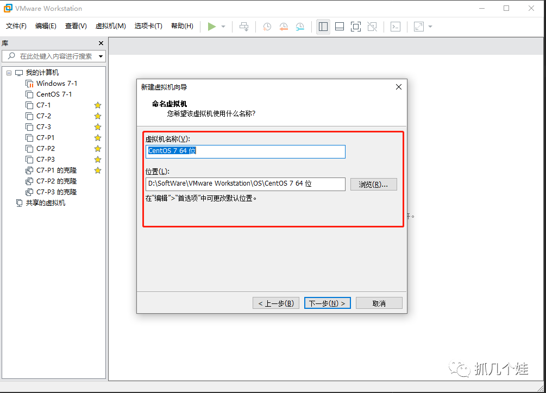This screenshot has width=546, height=393.
Task: Click the 上一步(B) back button
Action: pos(276,303)
